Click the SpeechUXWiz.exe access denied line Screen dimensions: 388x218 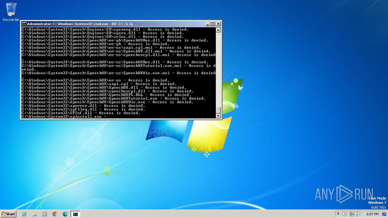pyautogui.click(x=108, y=102)
